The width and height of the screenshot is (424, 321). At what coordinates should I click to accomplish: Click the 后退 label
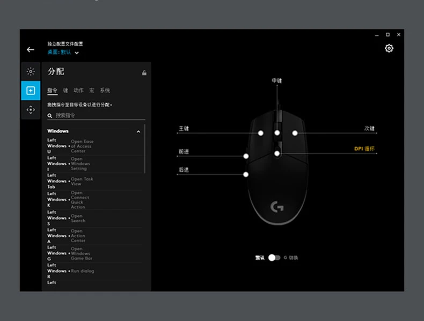tap(184, 170)
